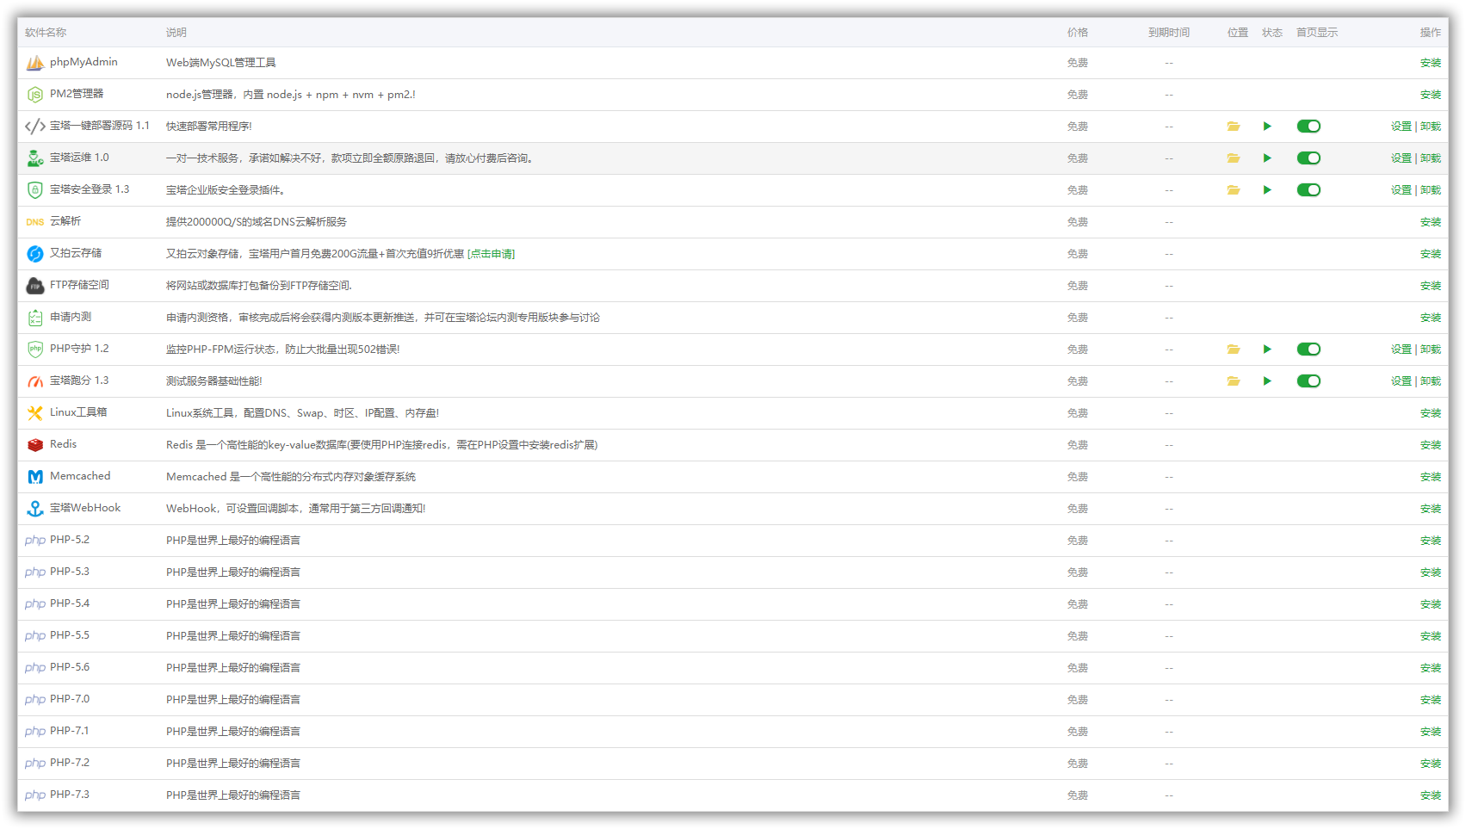Viewport: 1466px width, 829px height.
Task: Open 设置 for 宝塔安全登录
Action: [x=1401, y=190]
